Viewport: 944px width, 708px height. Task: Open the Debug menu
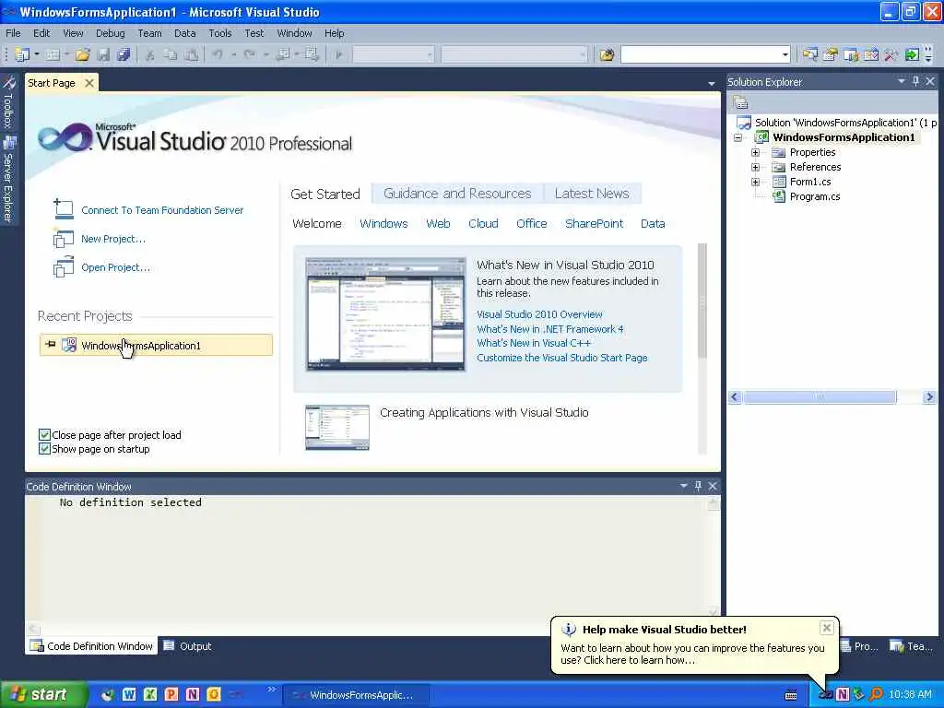(111, 33)
